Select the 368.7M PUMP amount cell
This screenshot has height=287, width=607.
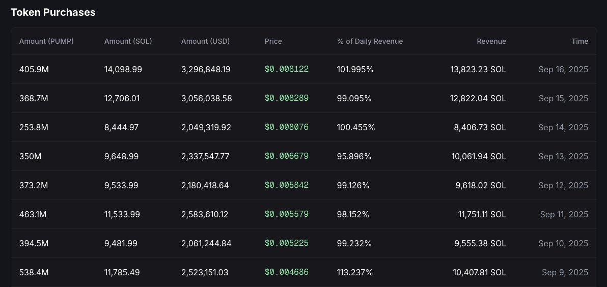pos(34,99)
